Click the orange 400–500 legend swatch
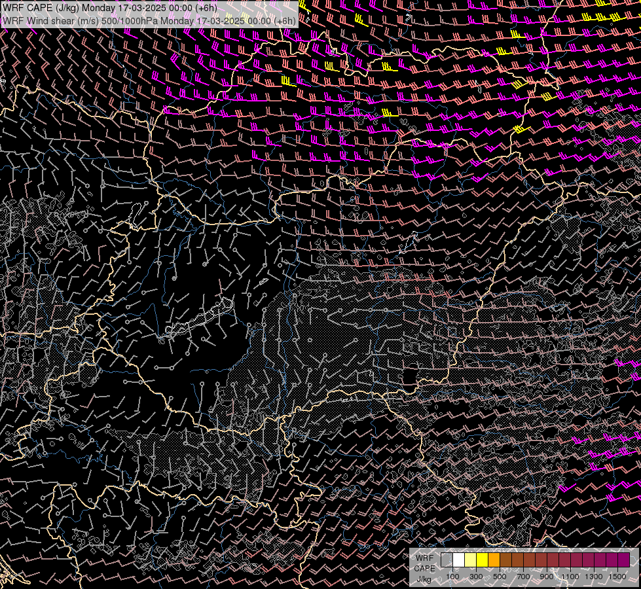The height and width of the screenshot is (589, 641). (494, 560)
